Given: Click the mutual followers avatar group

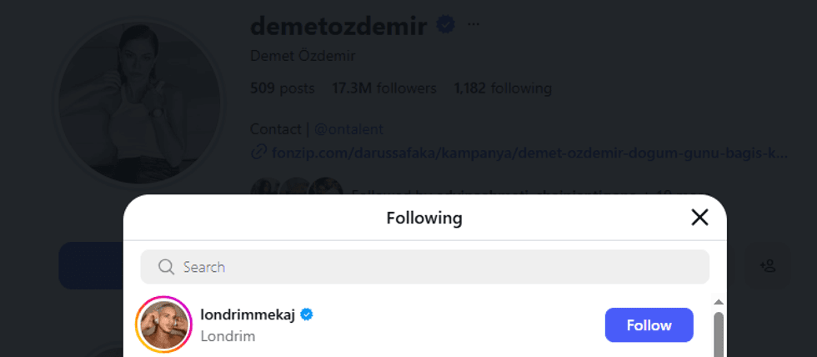Looking at the screenshot, I should coord(297,188).
